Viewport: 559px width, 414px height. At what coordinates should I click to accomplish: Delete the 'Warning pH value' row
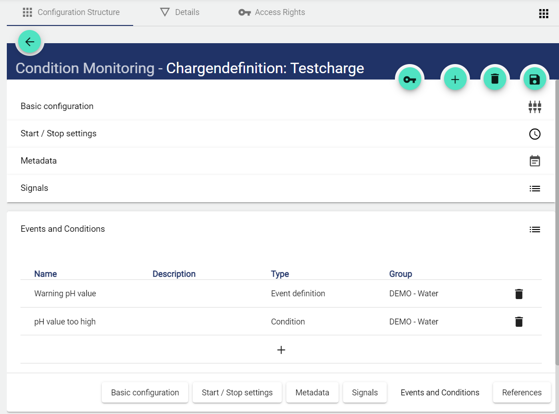[x=519, y=294]
